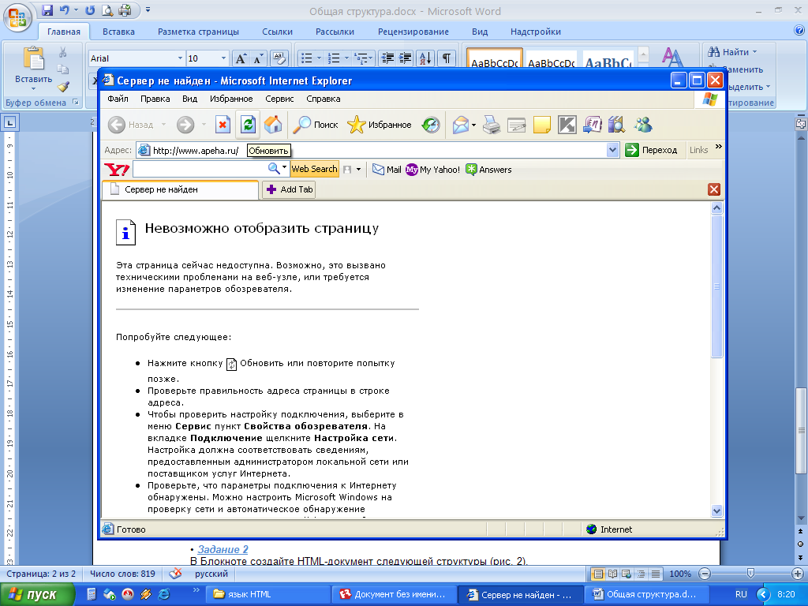
Task: Open the Office button in Word
Action: pos(17,17)
